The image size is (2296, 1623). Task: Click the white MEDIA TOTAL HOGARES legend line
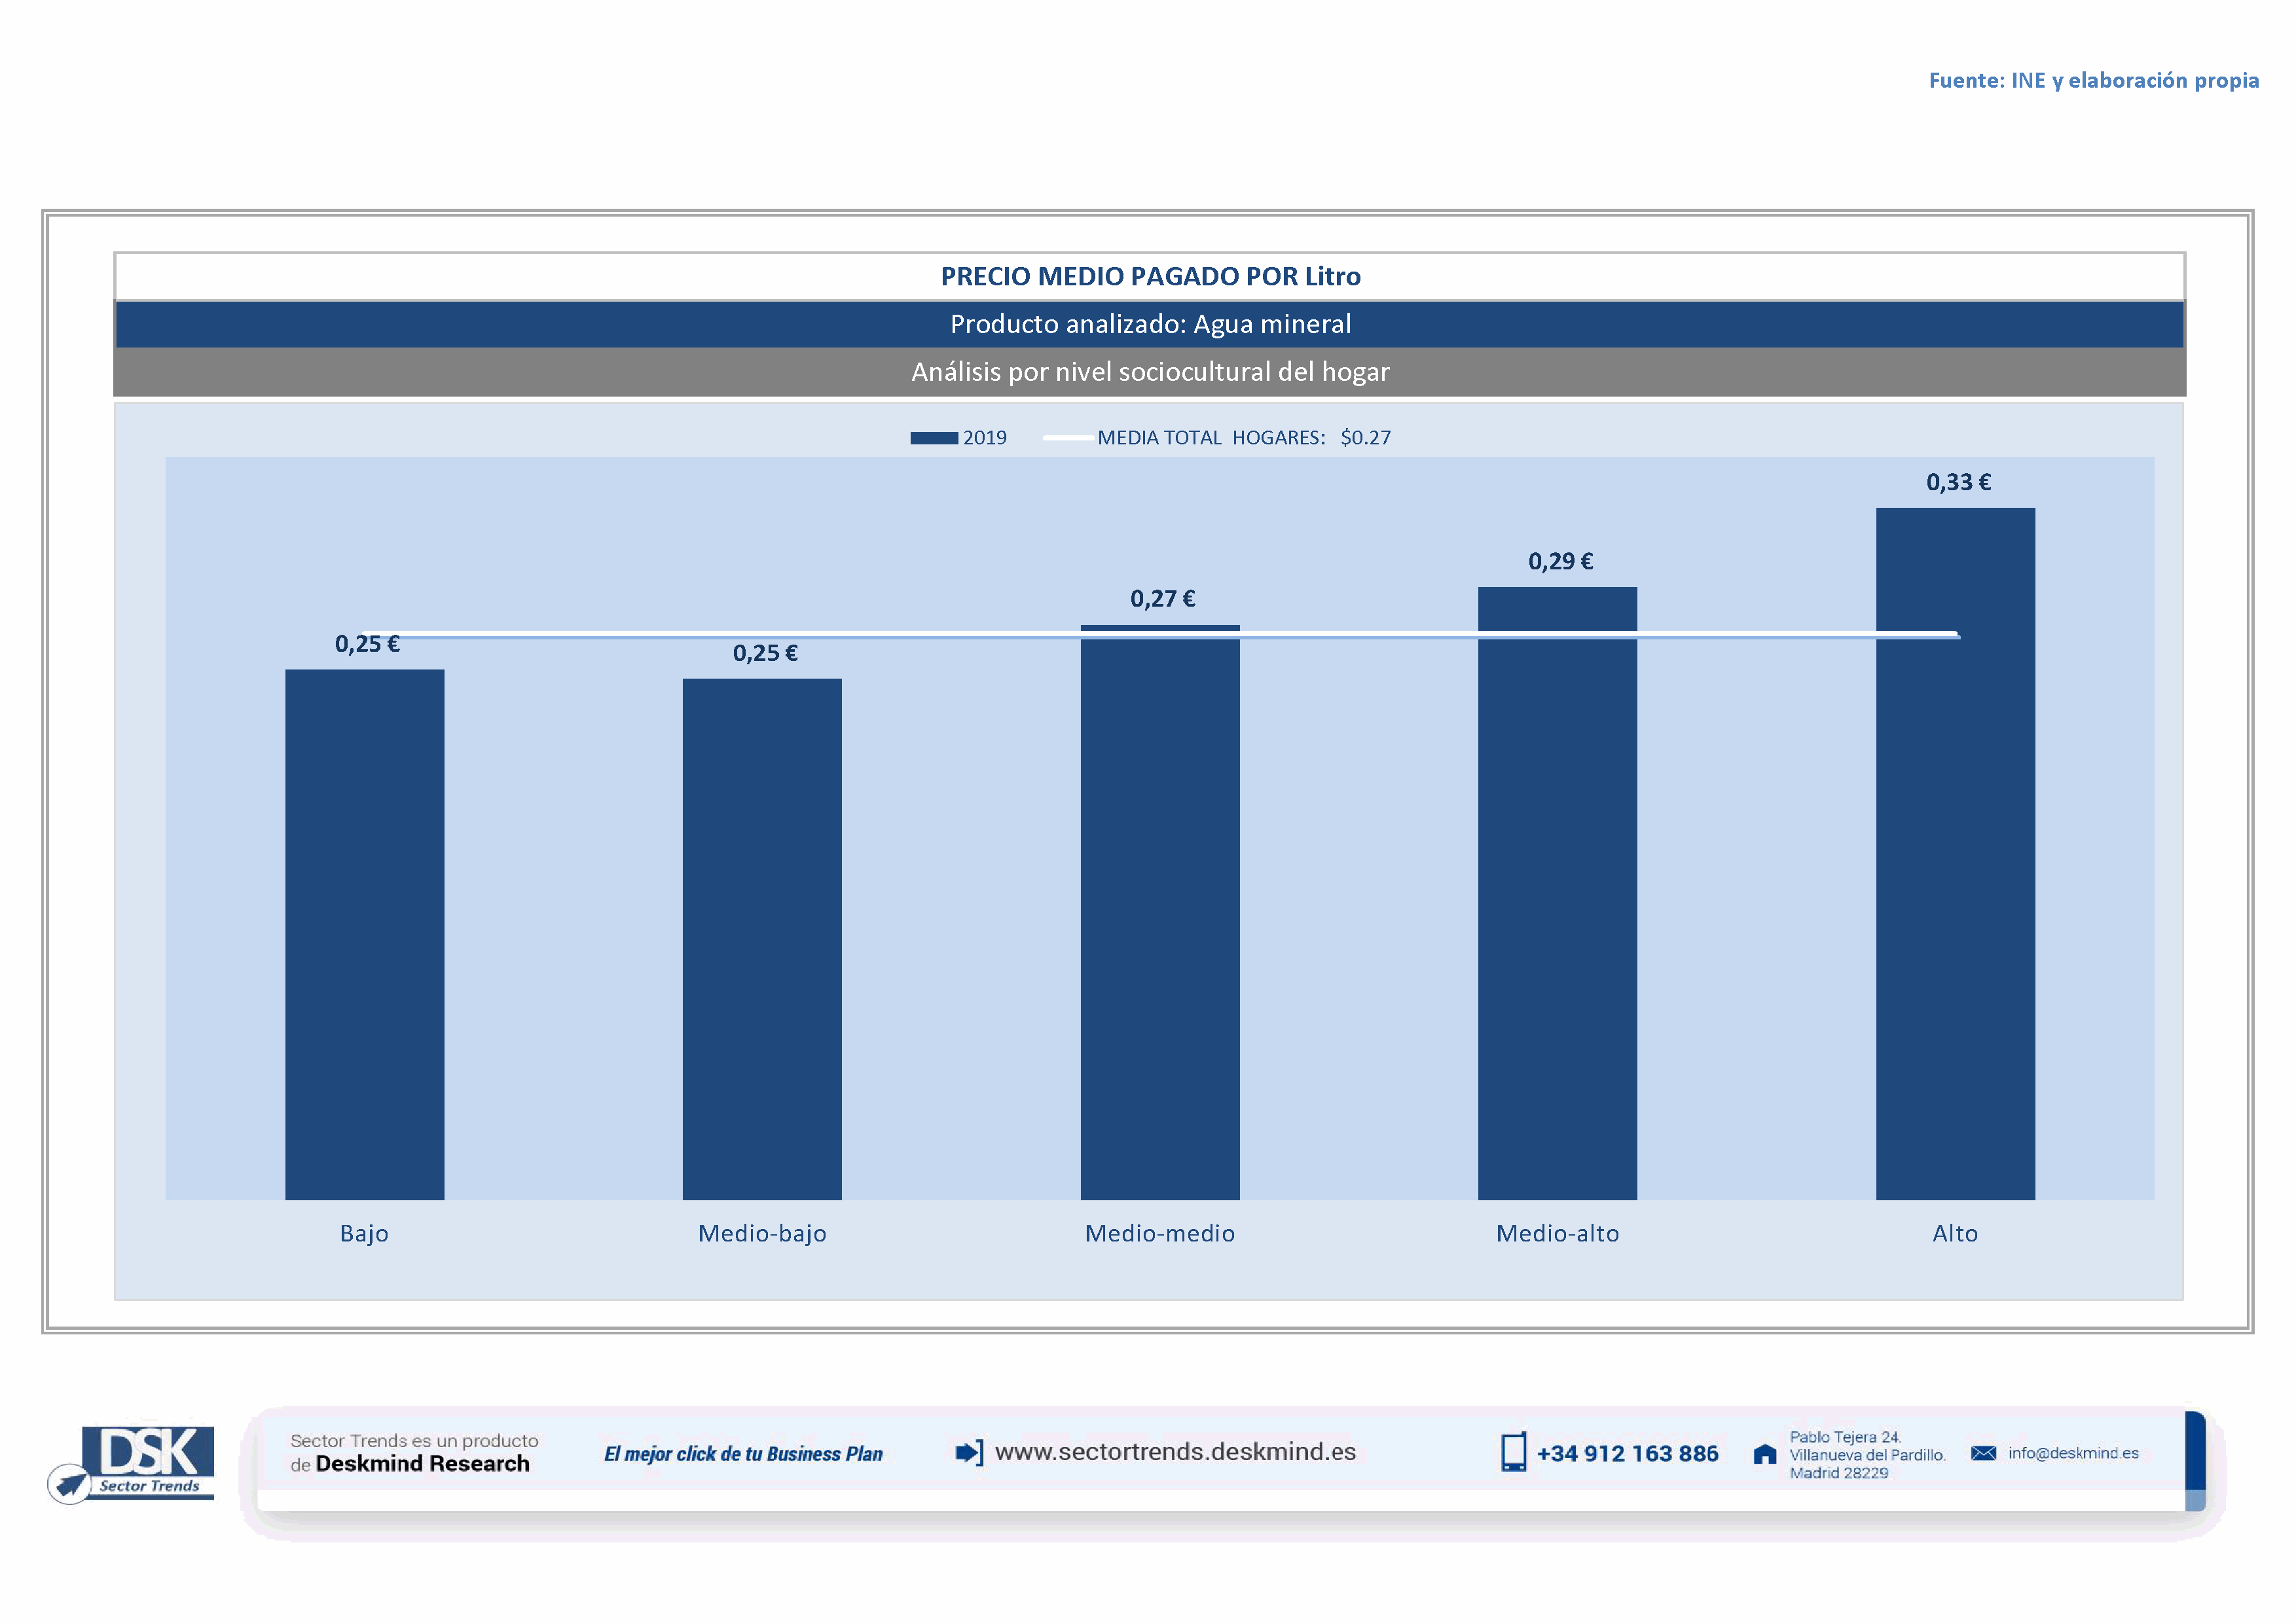1067,438
